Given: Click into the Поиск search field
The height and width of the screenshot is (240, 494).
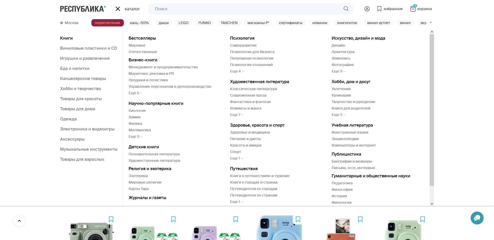Looking at the screenshot, I should click(244, 9).
